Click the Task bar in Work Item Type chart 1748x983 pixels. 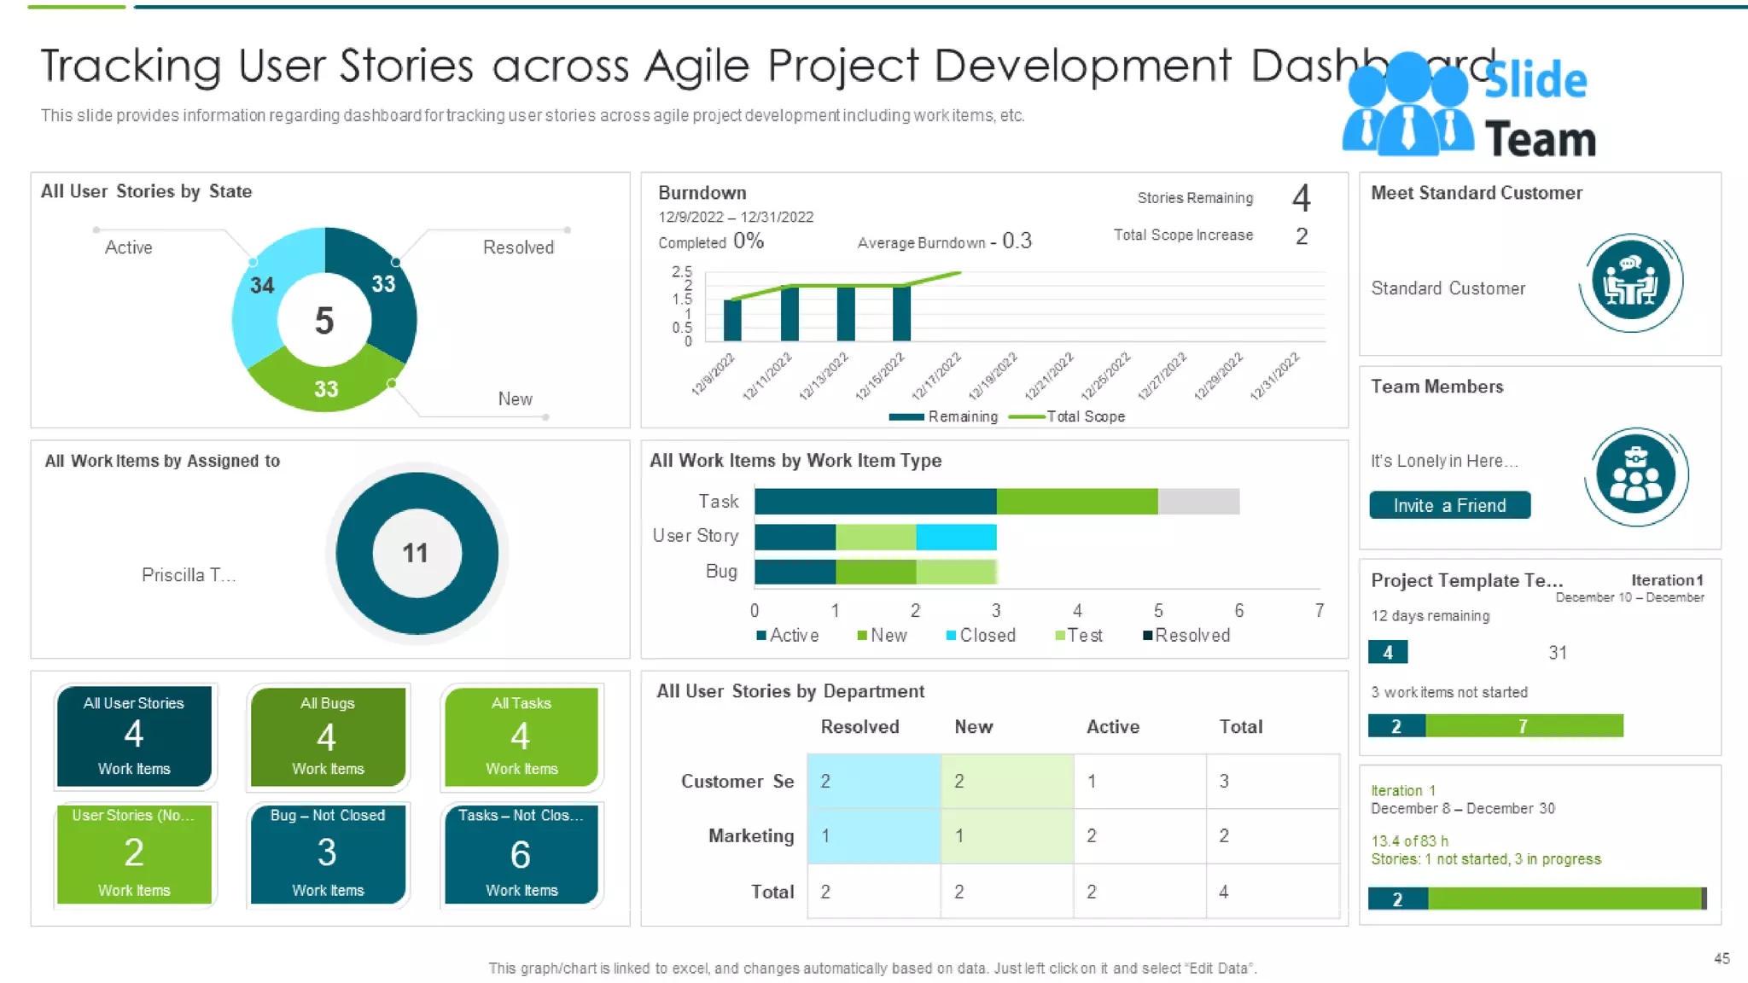tap(875, 502)
